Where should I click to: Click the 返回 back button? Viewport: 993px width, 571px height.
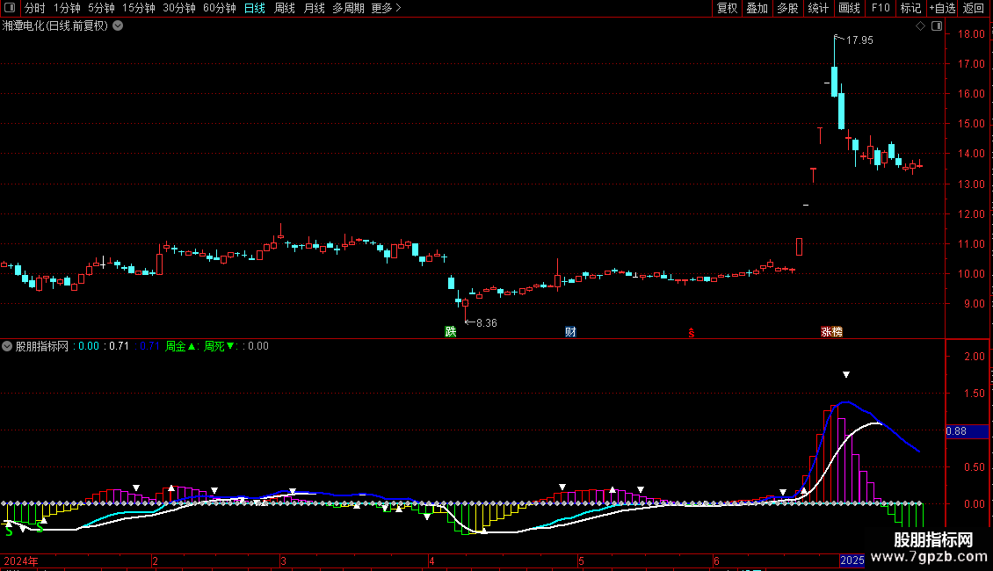click(974, 8)
